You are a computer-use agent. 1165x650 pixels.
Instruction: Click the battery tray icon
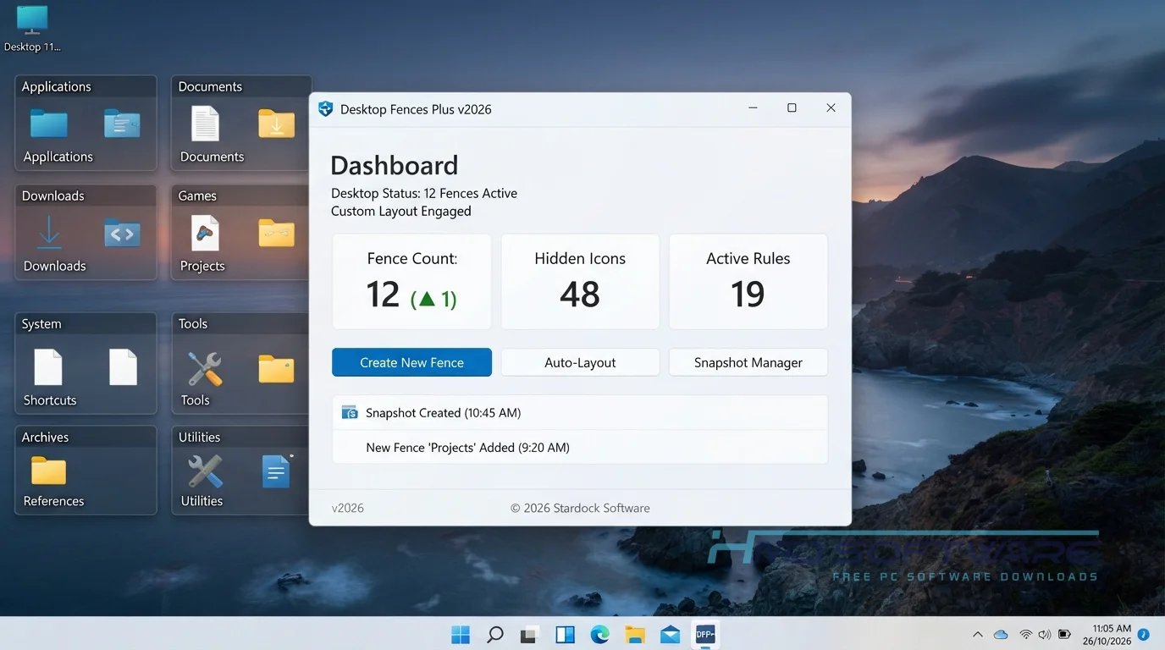click(x=1065, y=634)
